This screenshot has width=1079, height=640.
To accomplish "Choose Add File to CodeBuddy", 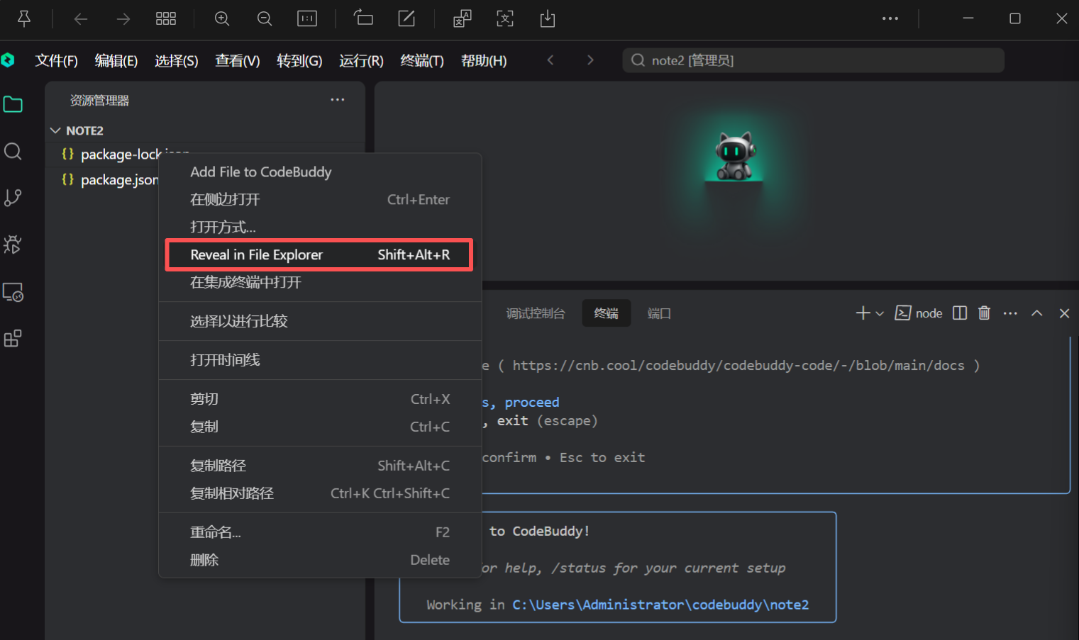I will (x=320, y=172).
